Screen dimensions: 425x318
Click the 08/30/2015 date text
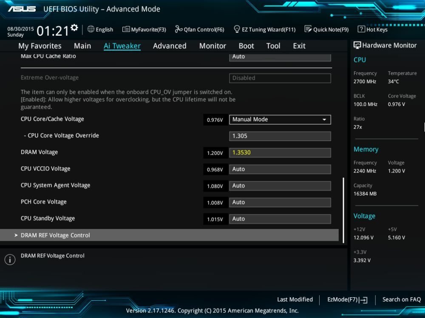(x=20, y=29)
